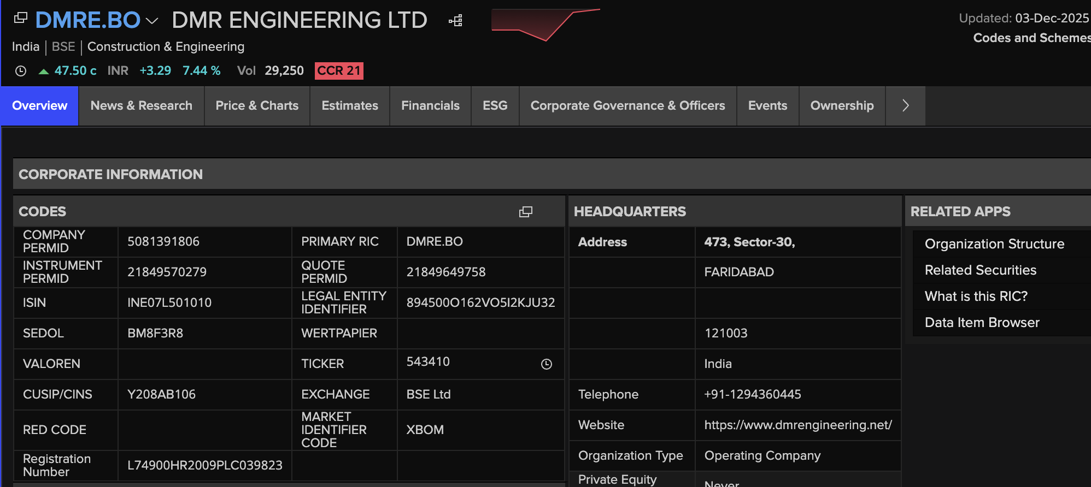
Task: Select the primary RIC value DMRE.BO
Action: [x=435, y=242]
